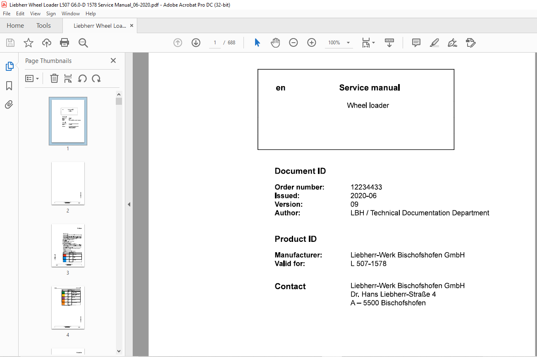Click 'A – 5500 Bischofshofen' address text
537x357 pixels.
pos(388,303)
